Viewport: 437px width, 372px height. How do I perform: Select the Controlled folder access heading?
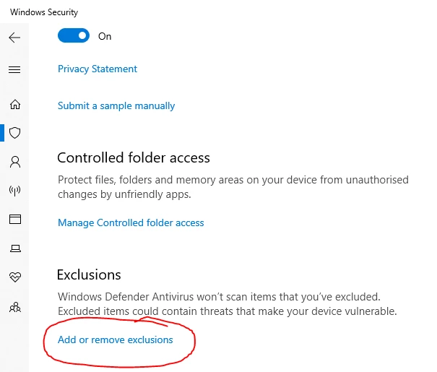point(134,157)
